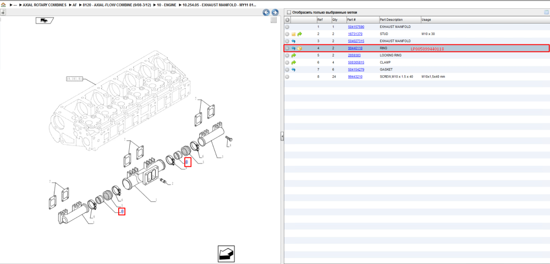Open part number link 504154279
Screen dimensions: 550x264
point(356,69)
